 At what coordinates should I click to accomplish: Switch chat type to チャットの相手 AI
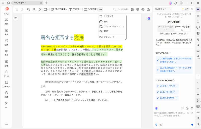pyautogui.click(x=182, y=28)
